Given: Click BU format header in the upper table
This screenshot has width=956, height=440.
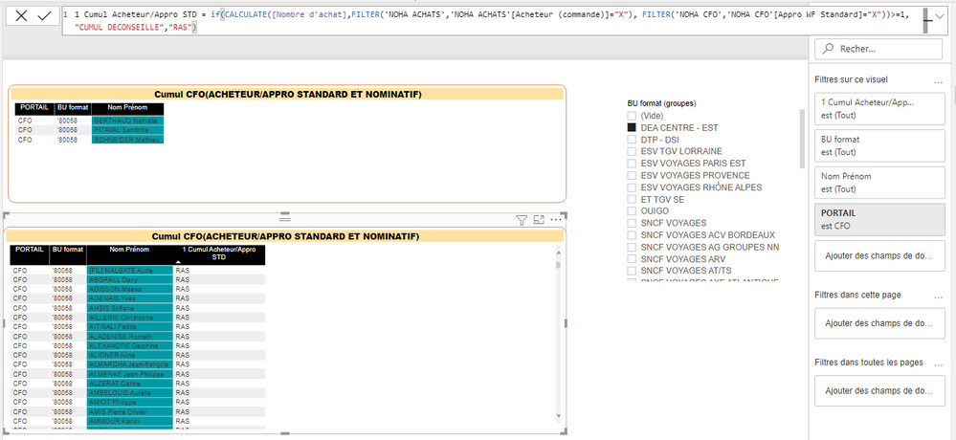Looking at the screenshot, I should coord(73,108).
